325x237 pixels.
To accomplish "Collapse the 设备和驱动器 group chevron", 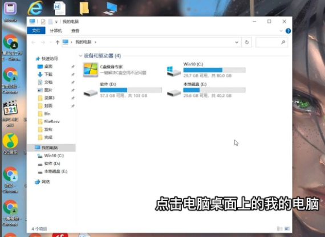I will click(80, 56).
